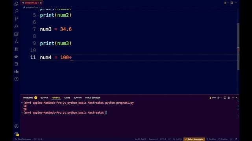
Task: Change file encoding UTF-8
Action: click(163, 139)
